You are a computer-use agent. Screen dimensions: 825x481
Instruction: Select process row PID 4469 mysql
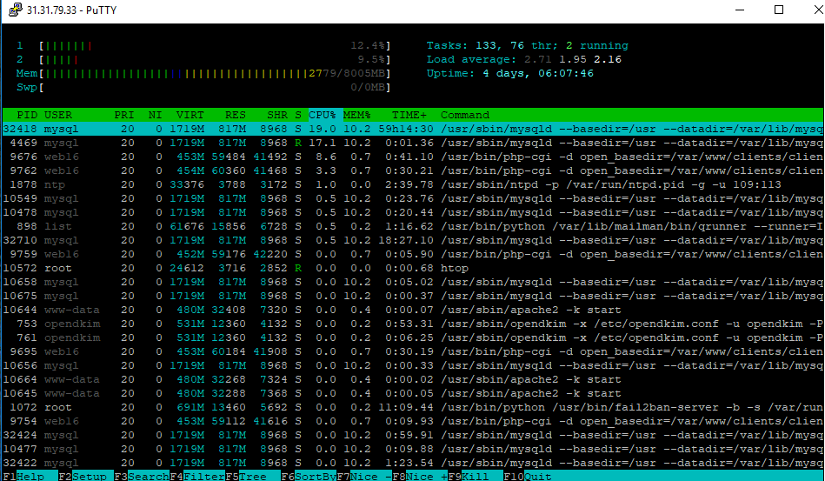click(412, 143)
